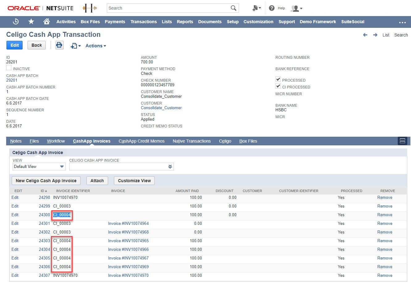Click the Back button
Image resolution: width=411 pixels, height=283 pixels.
pos(36,45)
